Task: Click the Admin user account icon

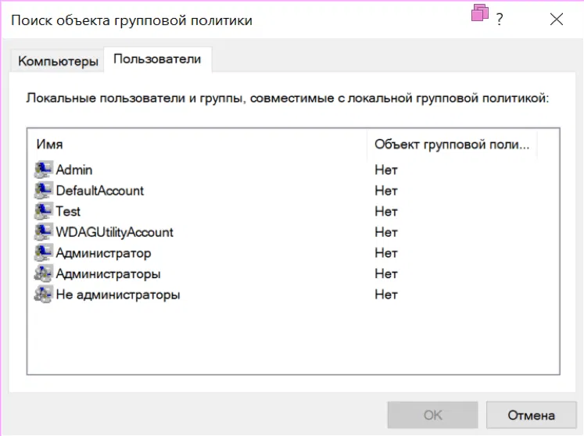Action: pos(43,170)
